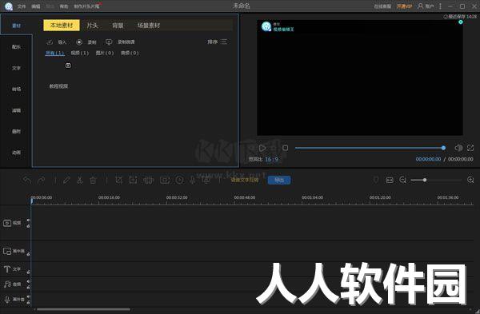Click the 导入 import button

click(x=57, y=42)
